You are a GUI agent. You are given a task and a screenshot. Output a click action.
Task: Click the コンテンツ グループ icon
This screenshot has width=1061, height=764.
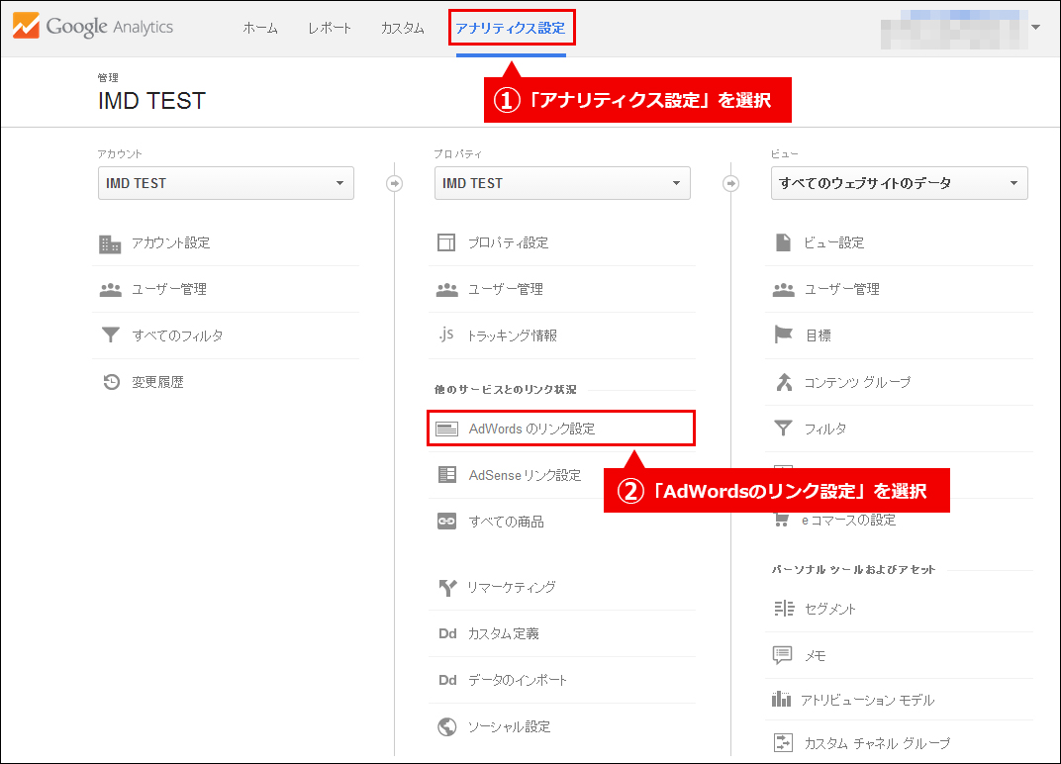(784, 382)
